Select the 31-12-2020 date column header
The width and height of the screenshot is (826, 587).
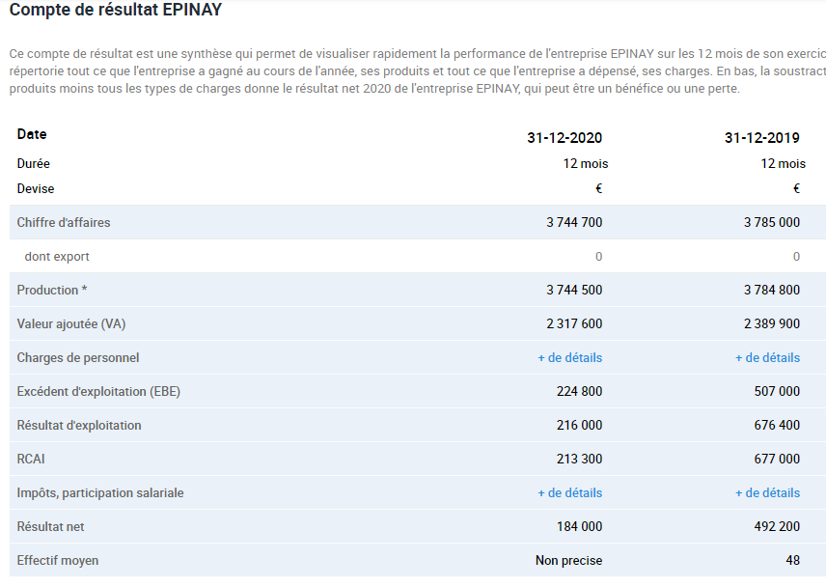coord(564,138)
